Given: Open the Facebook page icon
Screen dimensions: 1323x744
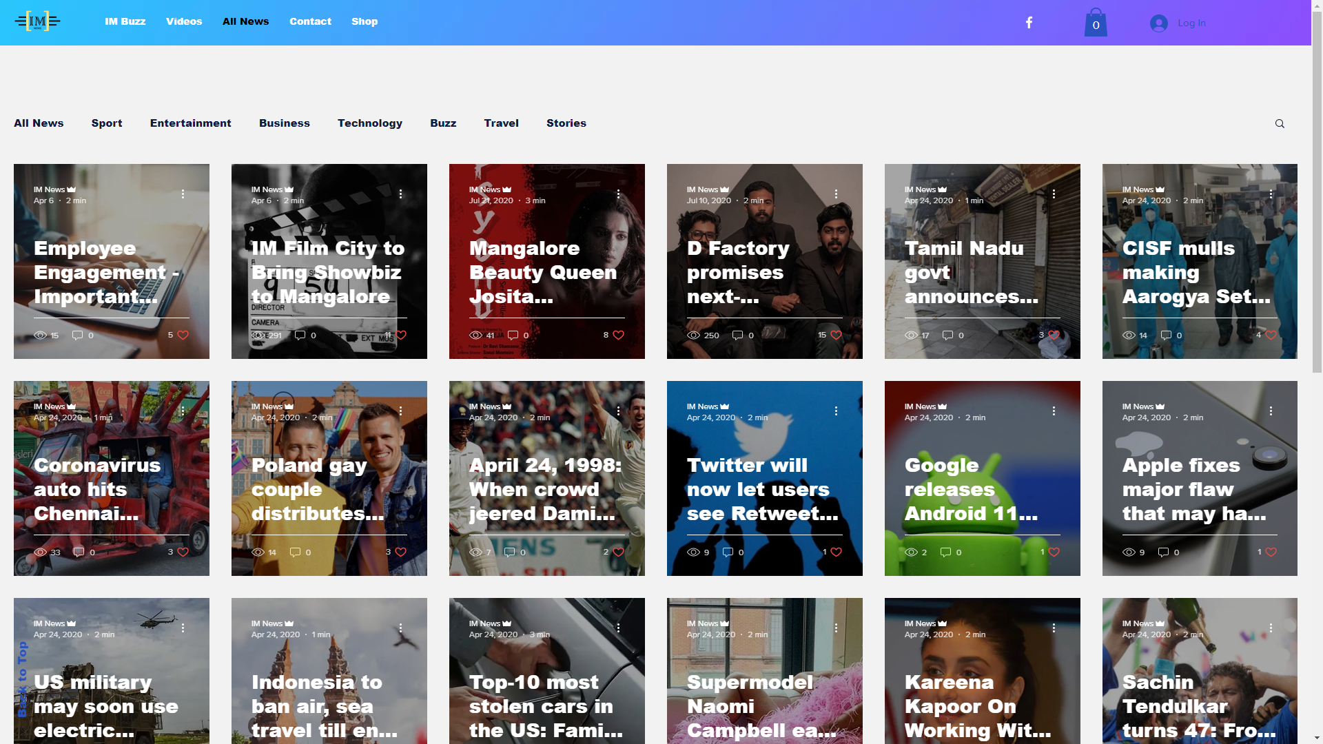Looking at the screenshot, I should [x=1029, y=23].
